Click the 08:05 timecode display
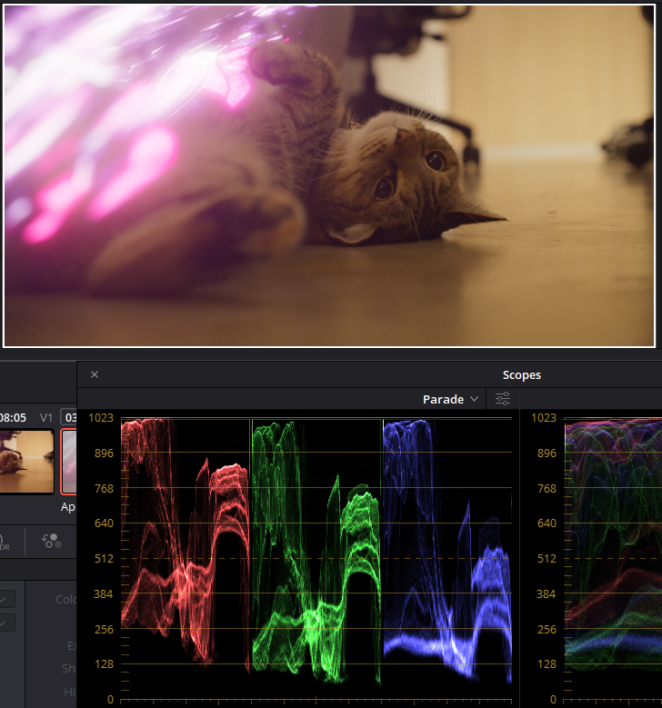This screenshot has width=662, height=708. pos(13,417)
